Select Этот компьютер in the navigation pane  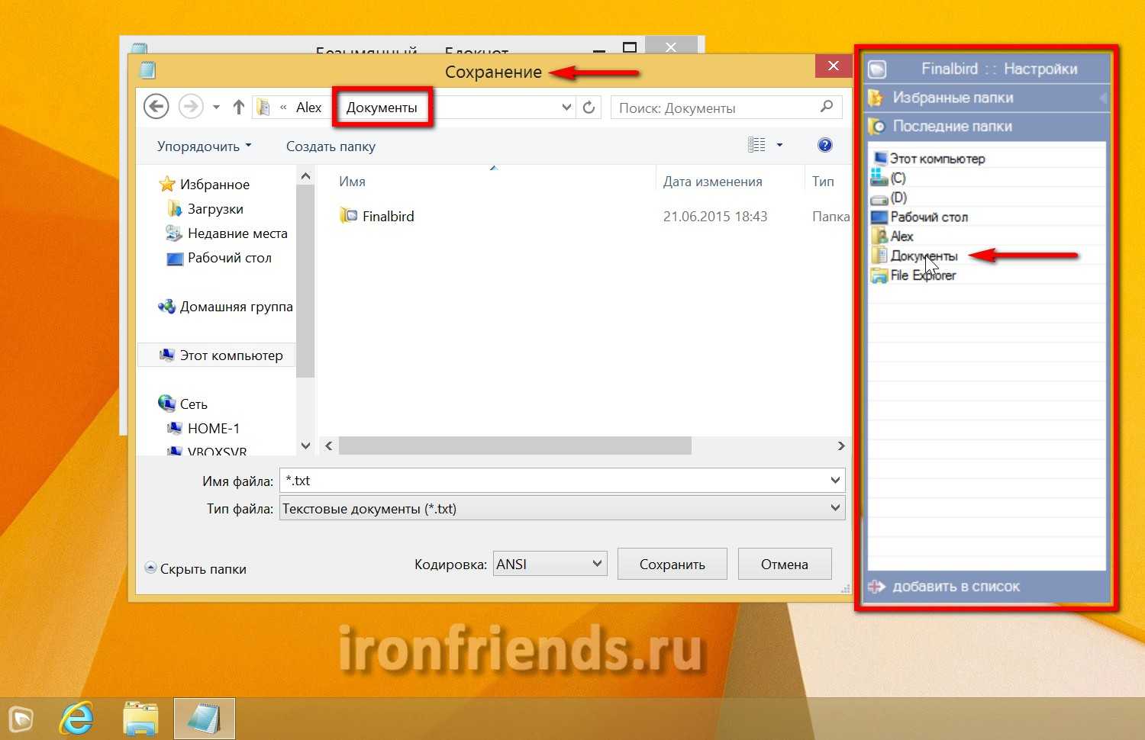coord(217,356)
